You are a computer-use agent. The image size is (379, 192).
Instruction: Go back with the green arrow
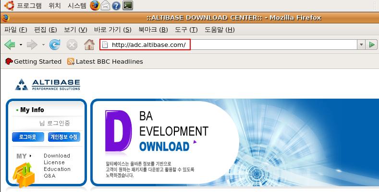[10, 45]
